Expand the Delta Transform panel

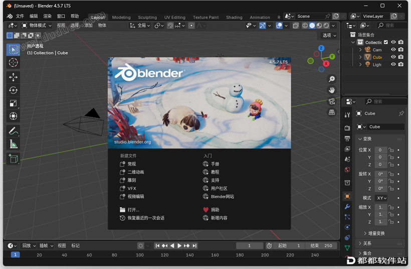(x=374, y=233)
